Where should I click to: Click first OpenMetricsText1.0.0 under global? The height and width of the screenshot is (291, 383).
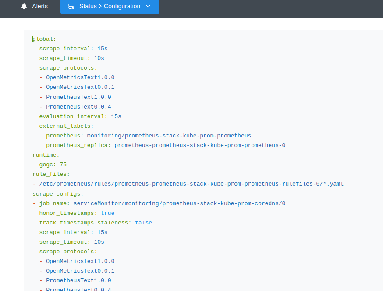[80, 77]
